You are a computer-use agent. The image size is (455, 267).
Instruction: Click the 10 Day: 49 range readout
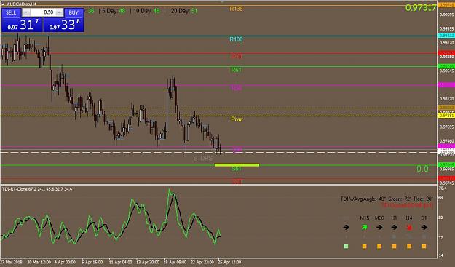coord(146,11)
